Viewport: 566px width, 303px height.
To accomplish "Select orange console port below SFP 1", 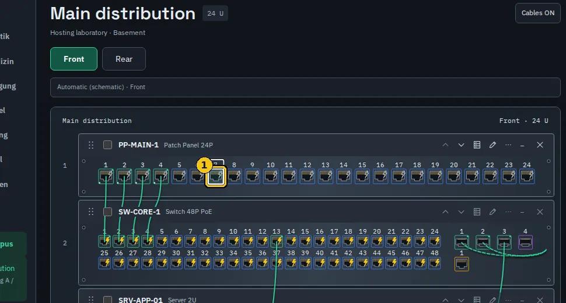I will [x=462, y=264].
